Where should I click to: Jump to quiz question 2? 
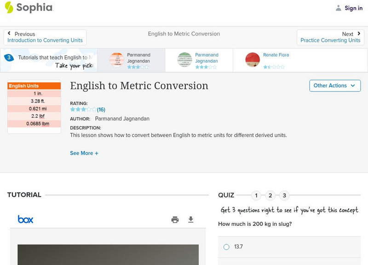point(270,196)
